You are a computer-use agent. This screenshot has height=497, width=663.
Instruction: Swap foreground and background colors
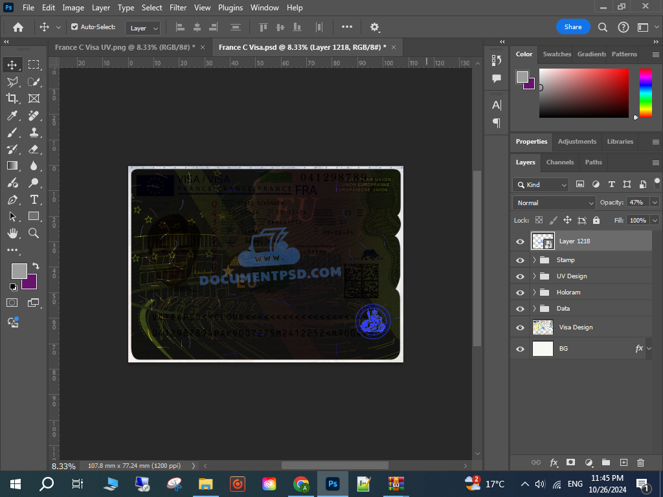click(36, 266)
